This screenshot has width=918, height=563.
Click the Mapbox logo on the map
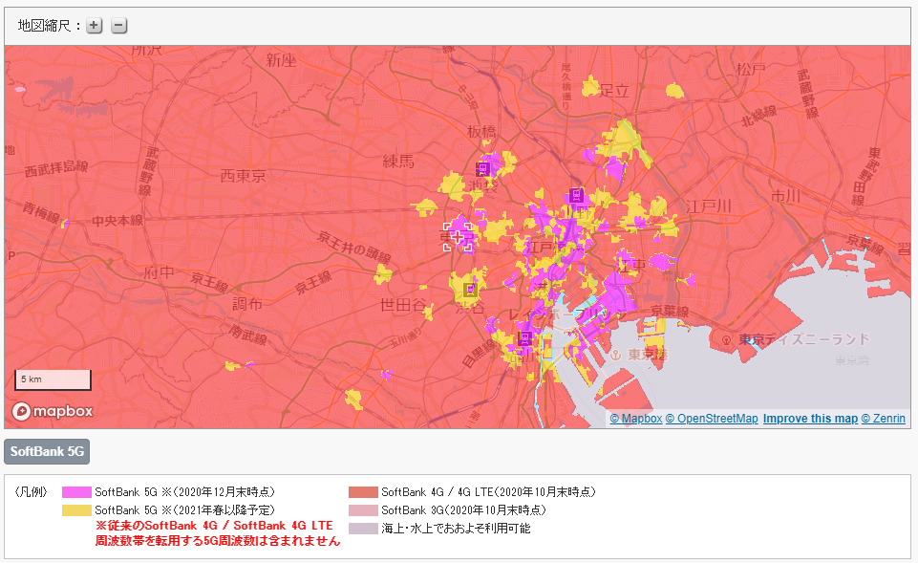click(53, 411)
